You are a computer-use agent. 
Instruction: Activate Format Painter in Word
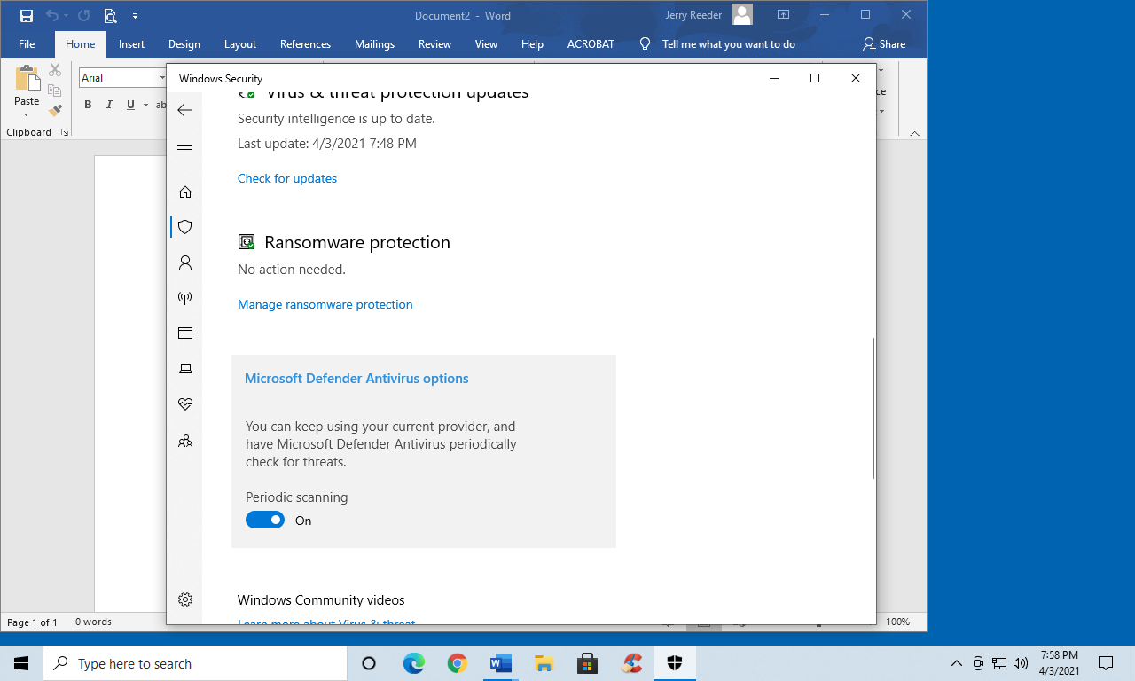pos(55,111)
